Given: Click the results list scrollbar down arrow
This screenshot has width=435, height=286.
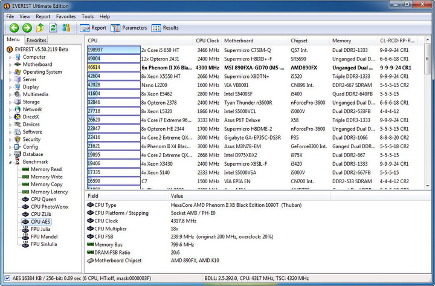Looking at the screenshot, I should (x=428, y=186).
